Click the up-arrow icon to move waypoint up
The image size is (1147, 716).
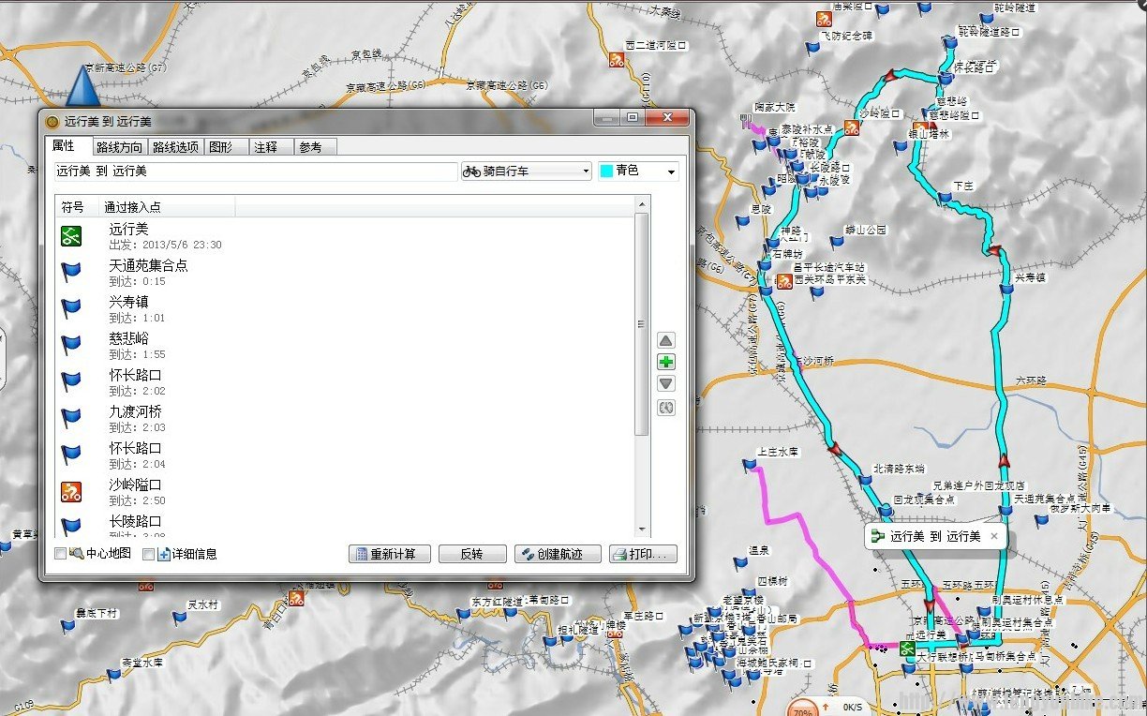(x=665, y=339)
